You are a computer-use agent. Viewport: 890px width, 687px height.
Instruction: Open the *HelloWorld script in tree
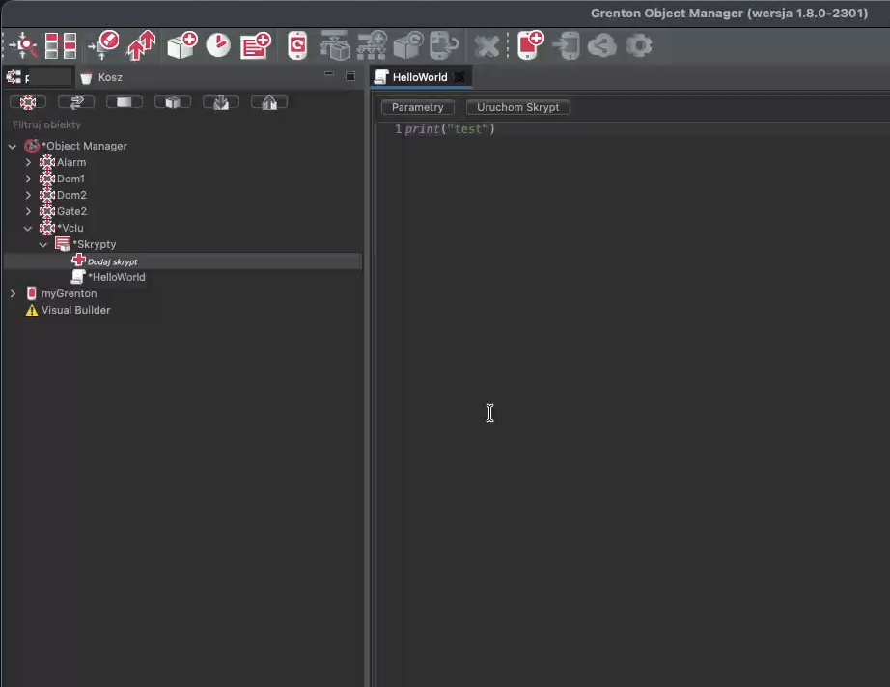[117, 278]
